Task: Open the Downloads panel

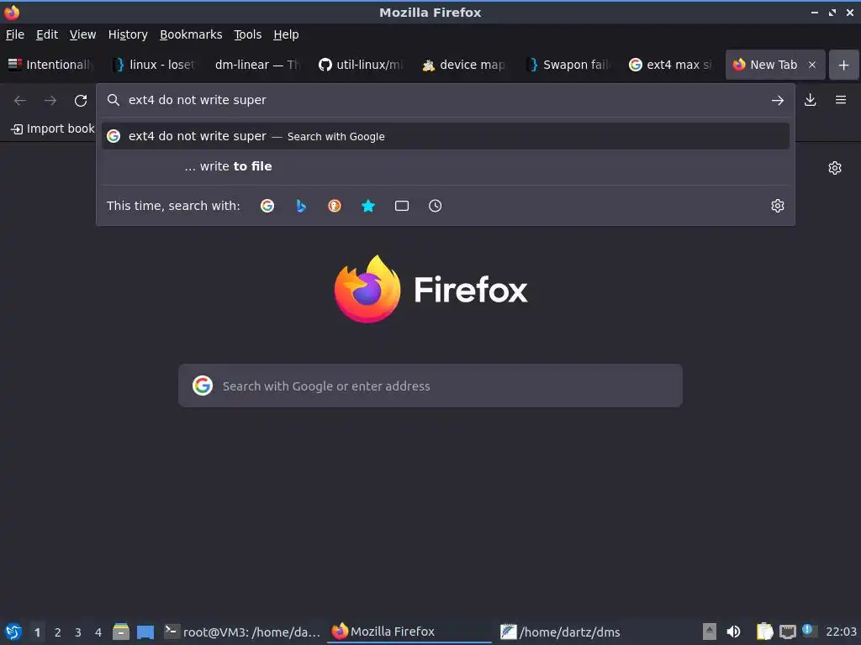Action: [810, 100]
